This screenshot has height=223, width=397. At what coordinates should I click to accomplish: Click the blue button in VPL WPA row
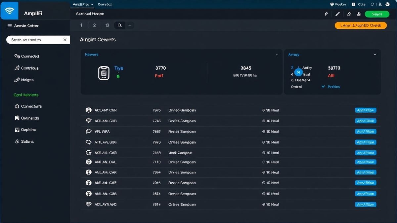pos(366,131)
